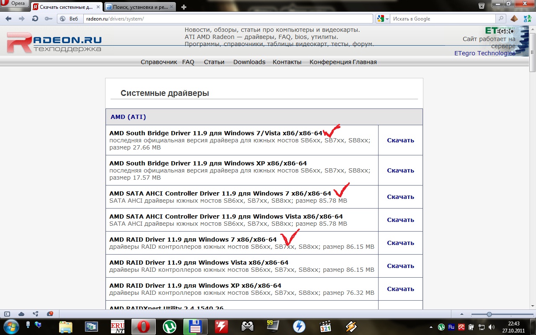Click the translate extension icon in toolbar
Screen dimensions: 536x335
[x=527, y=19]
